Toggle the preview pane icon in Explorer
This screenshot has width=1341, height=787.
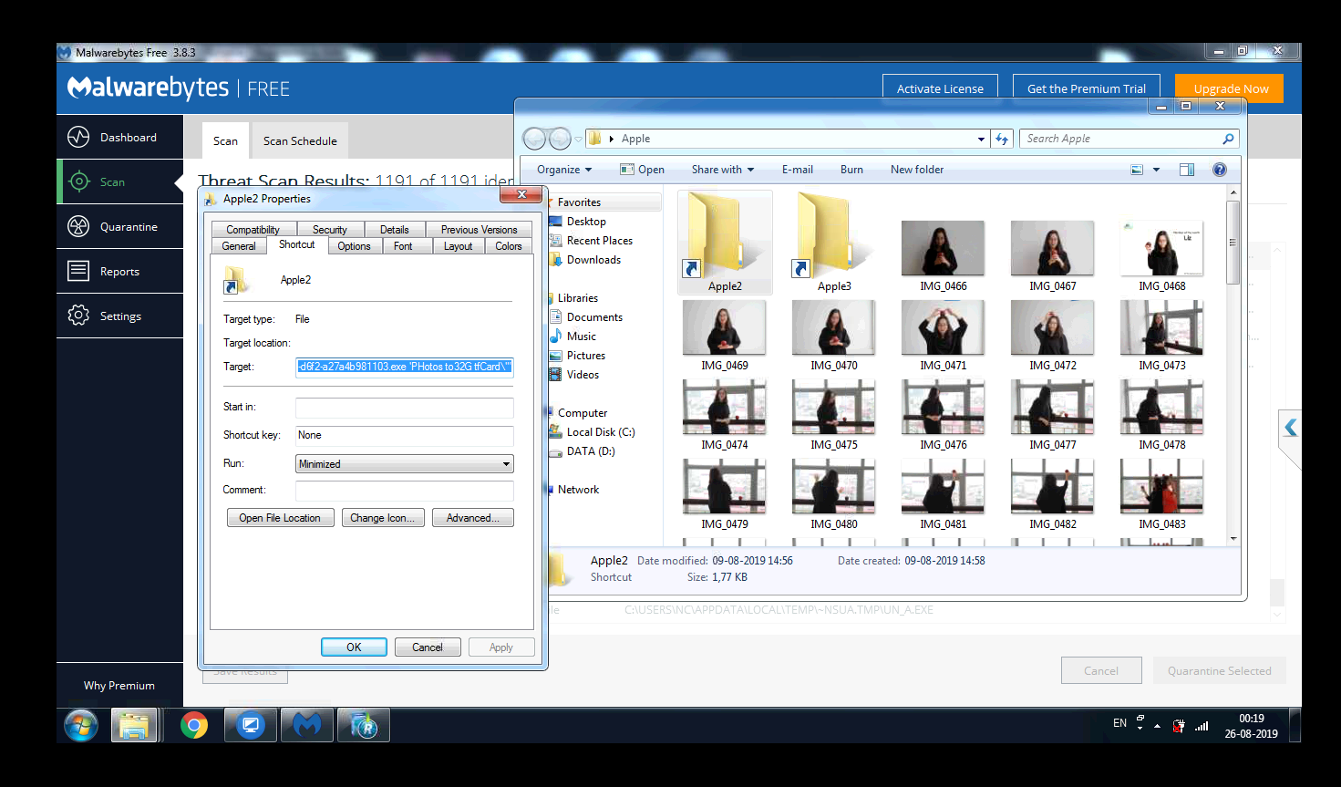coord(1186,170)
